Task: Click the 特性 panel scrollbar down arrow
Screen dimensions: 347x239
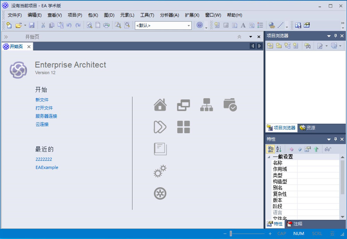Action: (342, 217)
